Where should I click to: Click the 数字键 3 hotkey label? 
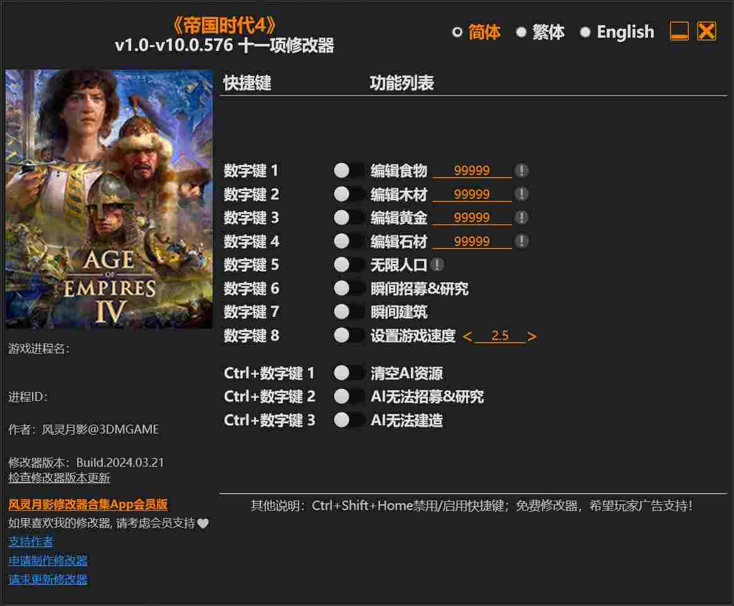(x=251, y=218)
